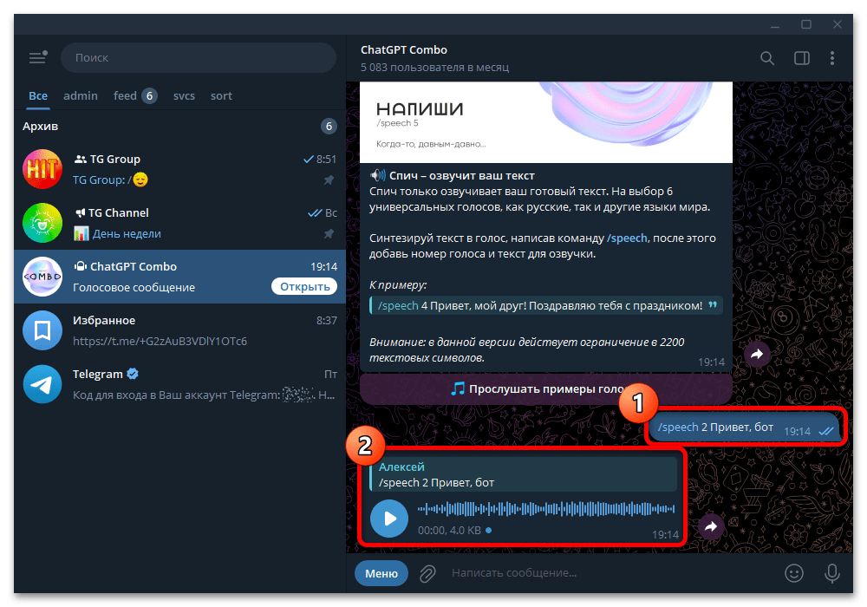Toggle the right info sidebar panel
Image resolution: width=867 pixels, height=607 pixels.
[802, 58]
